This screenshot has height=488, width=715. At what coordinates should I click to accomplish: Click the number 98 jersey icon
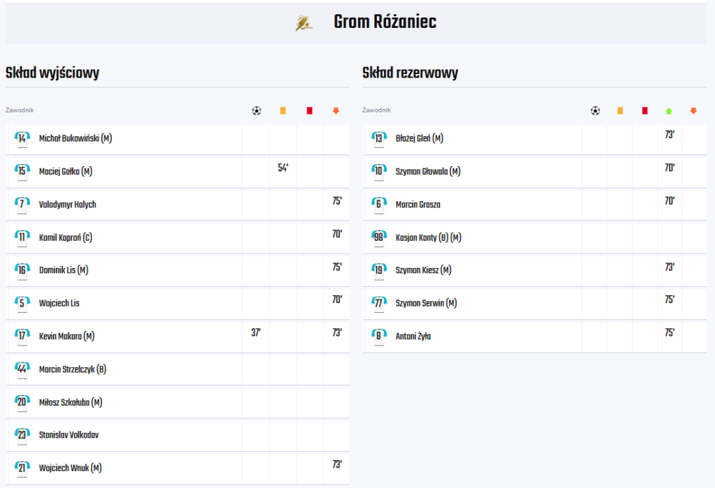coord(378,238)
